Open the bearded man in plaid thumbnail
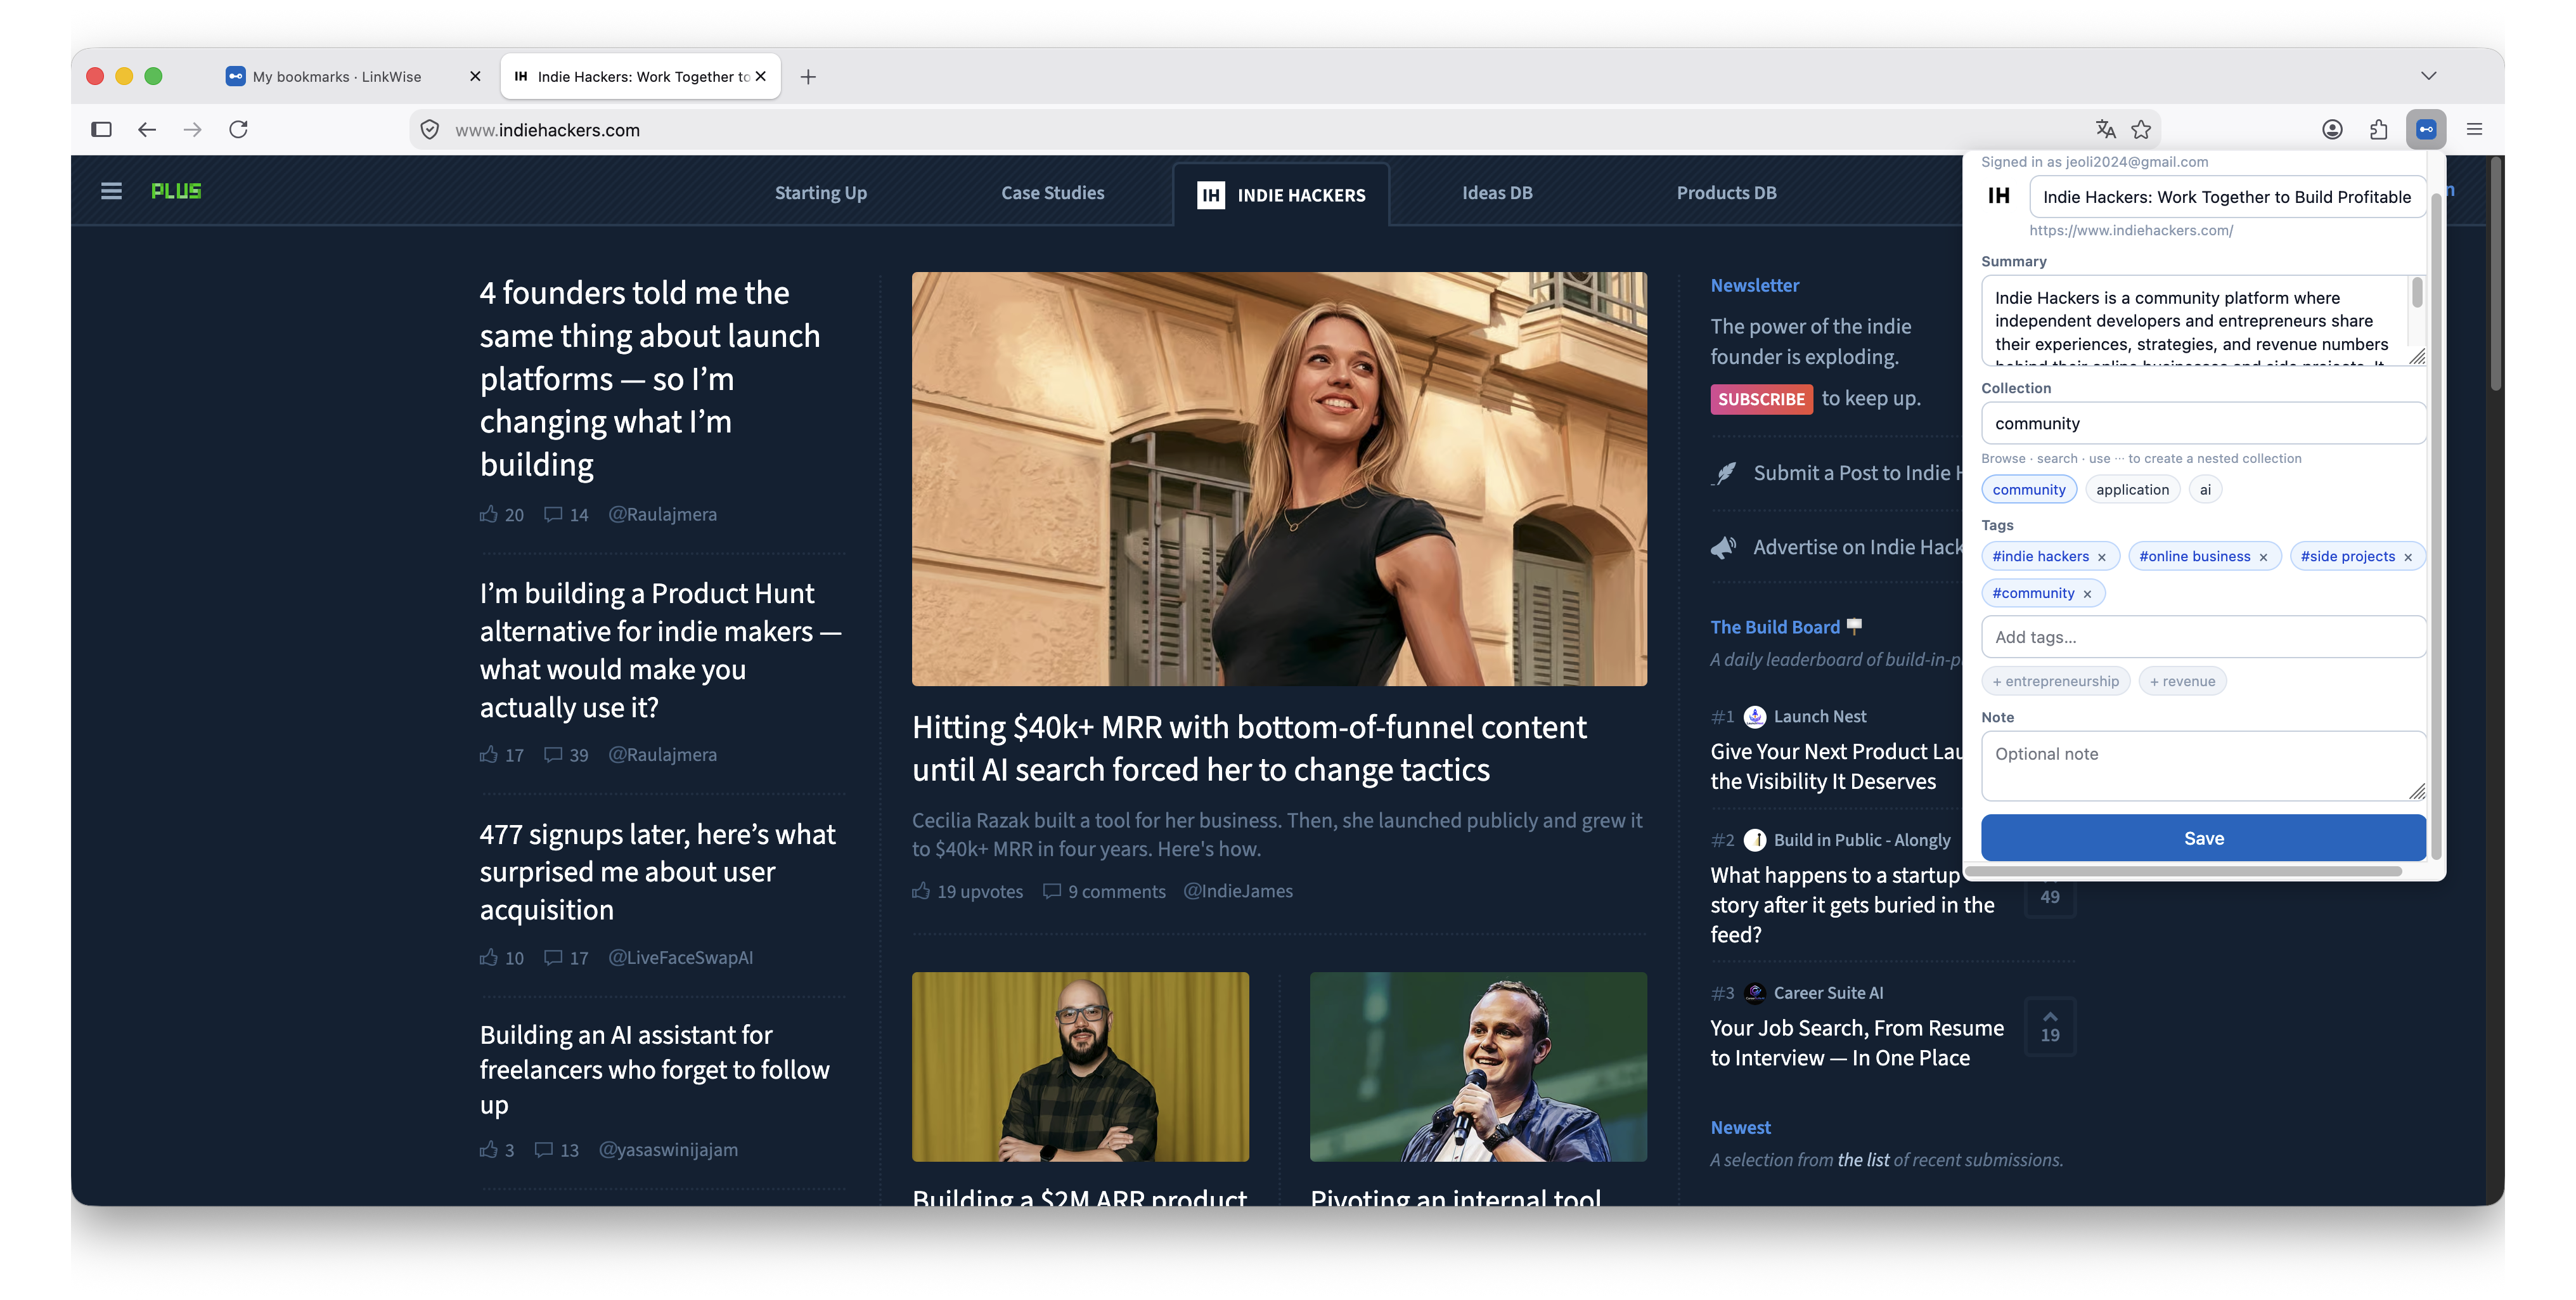2576x1300 pixels. click(x=1080, y=1067)
